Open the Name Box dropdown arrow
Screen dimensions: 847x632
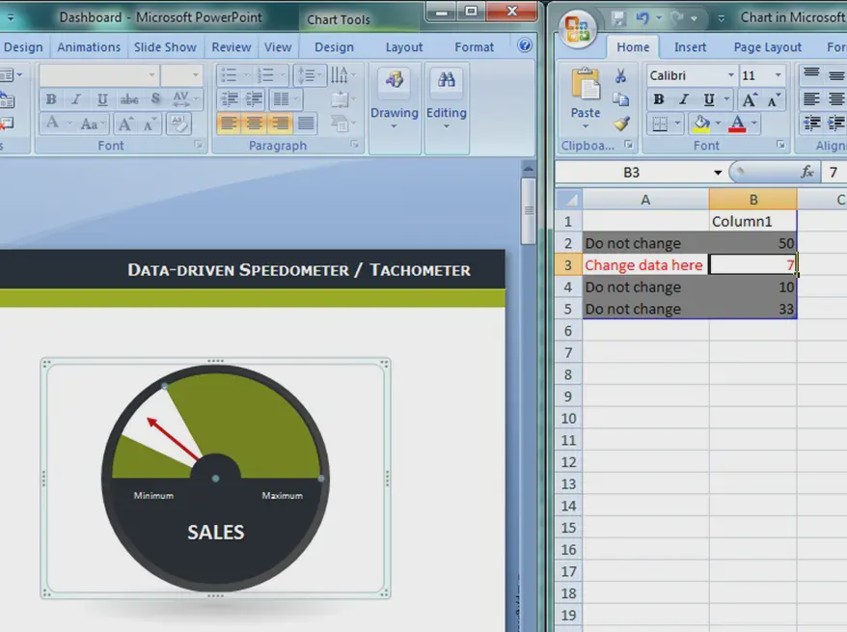pos(718,173)
